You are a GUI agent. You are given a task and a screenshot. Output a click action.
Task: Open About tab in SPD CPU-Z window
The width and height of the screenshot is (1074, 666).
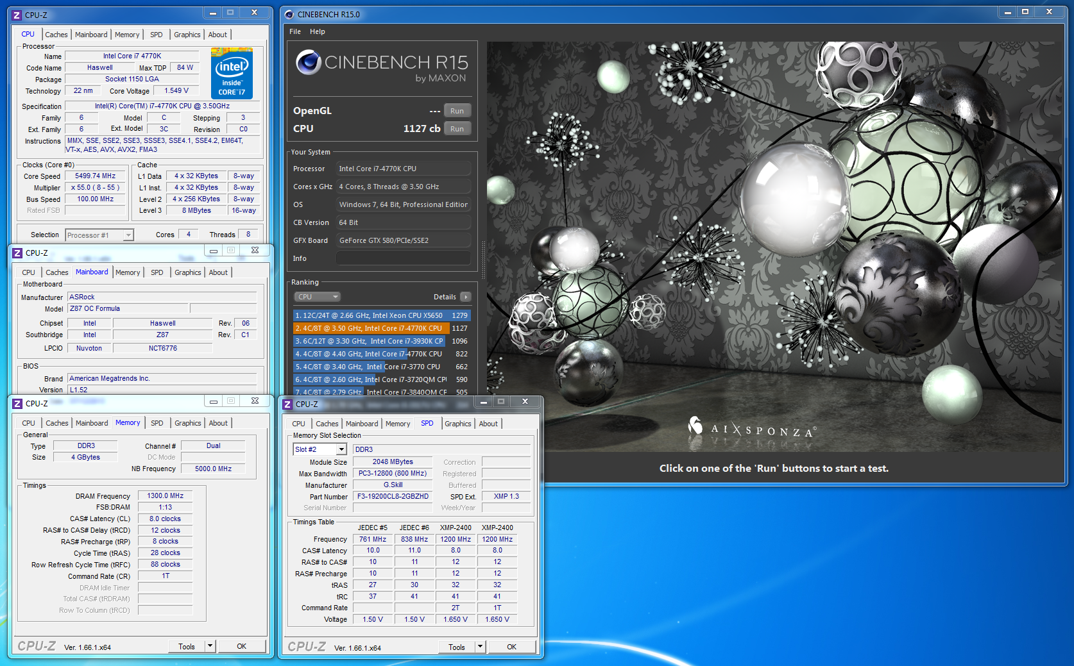488,424
